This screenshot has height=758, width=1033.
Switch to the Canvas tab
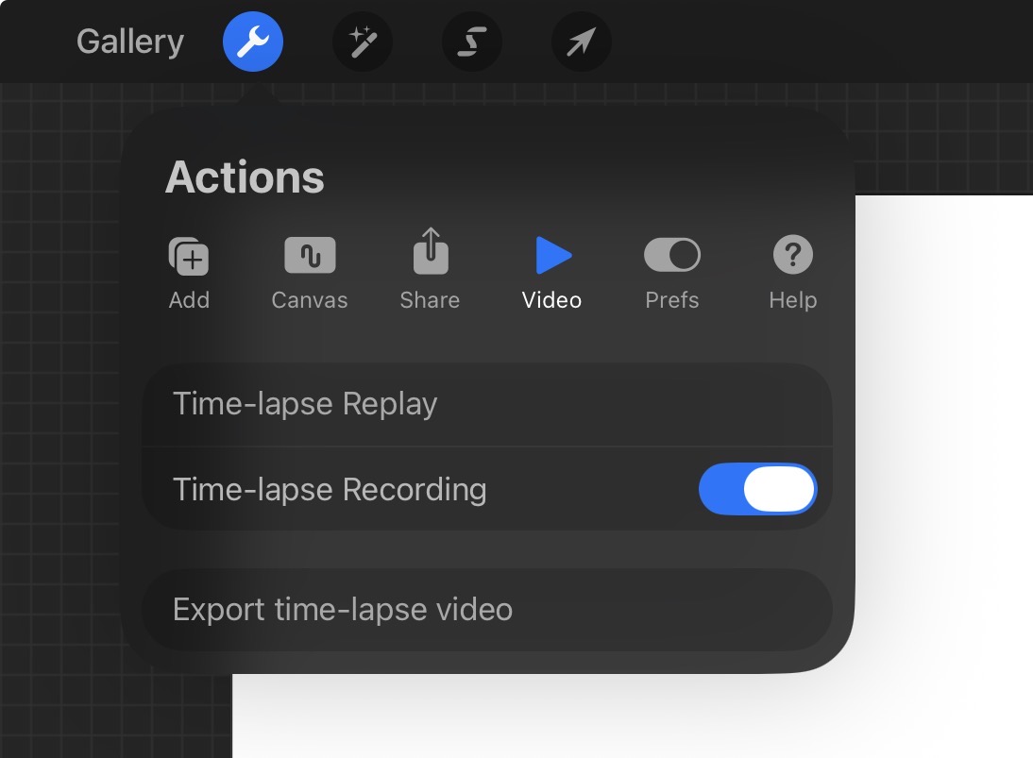pos(310,272)
